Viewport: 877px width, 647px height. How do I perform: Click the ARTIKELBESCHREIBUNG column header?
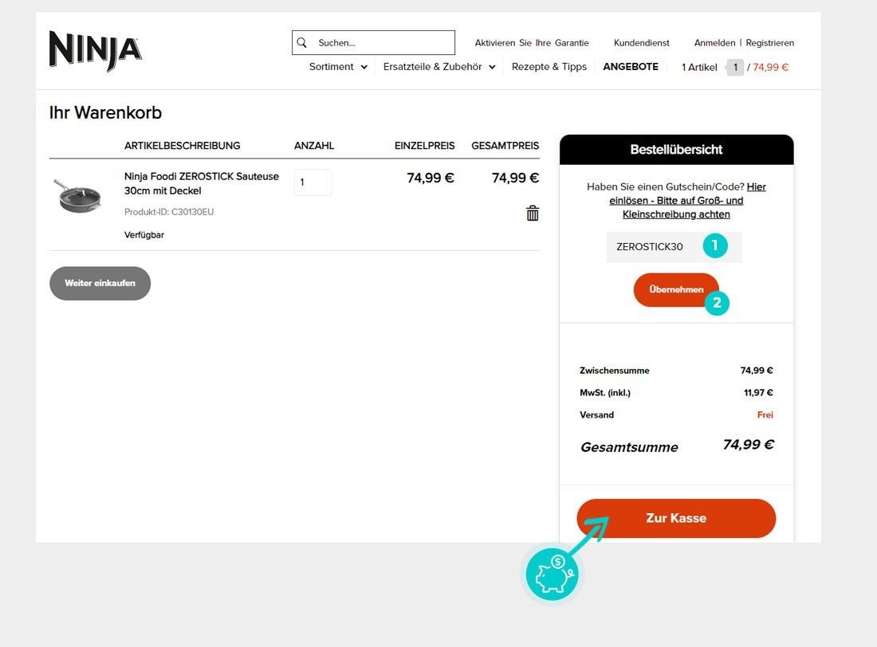(182, 145)
